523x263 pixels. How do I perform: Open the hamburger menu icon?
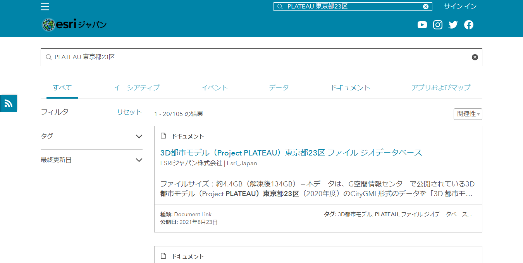45,7
